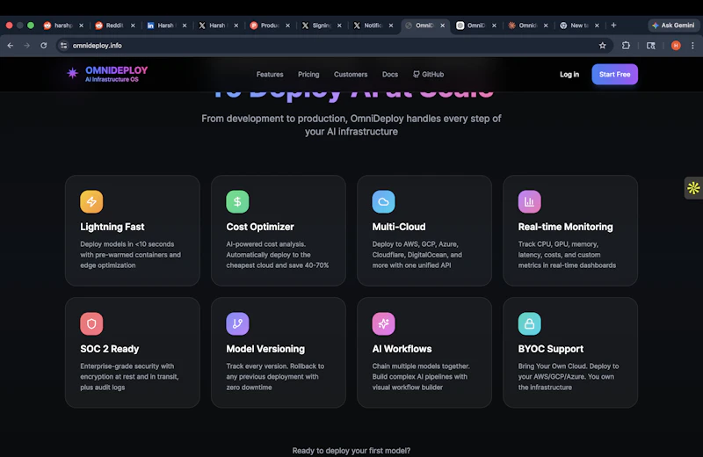The image size is (703, 457).
Task: Click the Cost Optimizer dollar icon
Action: point(237,202)
